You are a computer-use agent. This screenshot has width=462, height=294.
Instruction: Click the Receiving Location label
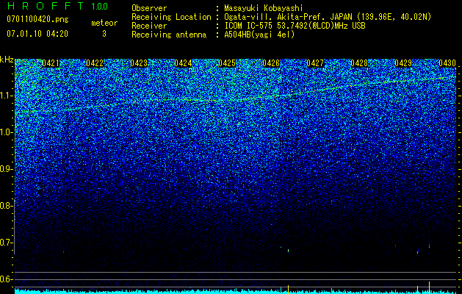click(x=171, y=17)
